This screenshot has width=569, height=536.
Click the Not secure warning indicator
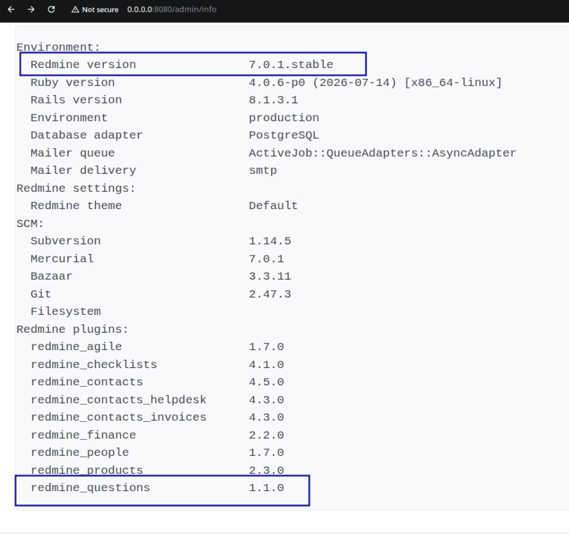tap(95, 10)
